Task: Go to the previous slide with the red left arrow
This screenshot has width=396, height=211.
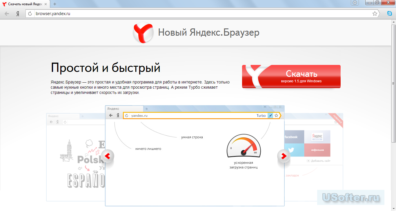Action: (107, 156)
